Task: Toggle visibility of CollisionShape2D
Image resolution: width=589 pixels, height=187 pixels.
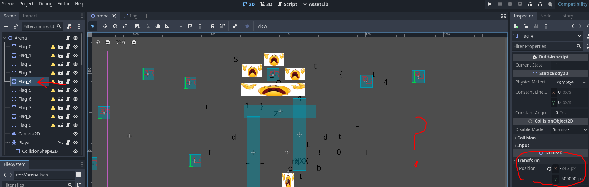Action: click(76, 151)
